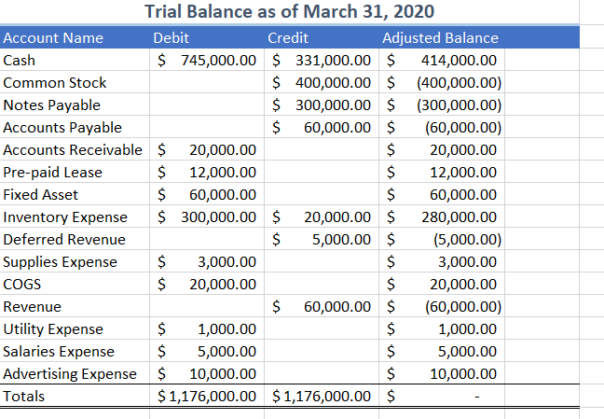Select the Trial Balance title cell

coord(289,12)
